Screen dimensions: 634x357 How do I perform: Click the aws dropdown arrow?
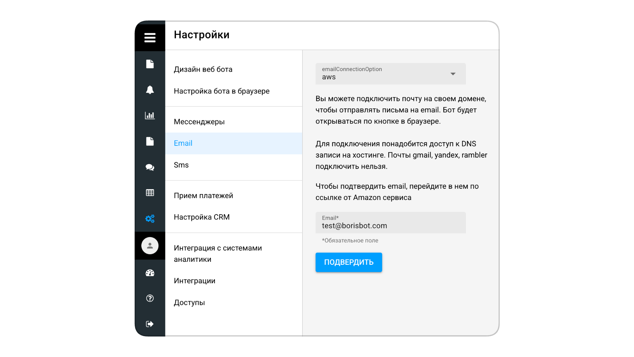click(453, 74)
